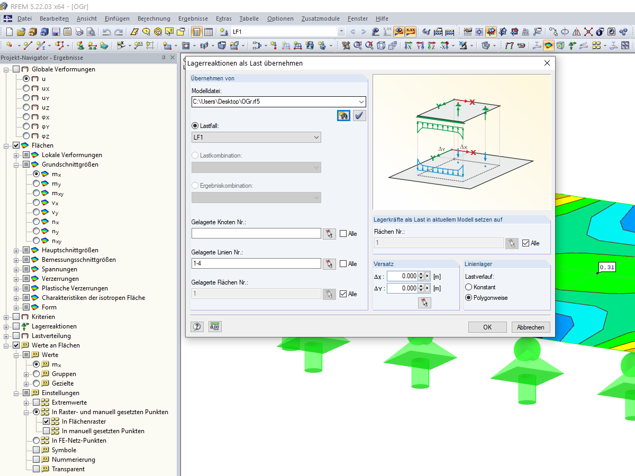Check Alle for Gelagerte Knoten
635x476 pixels.
pos(343,234)
